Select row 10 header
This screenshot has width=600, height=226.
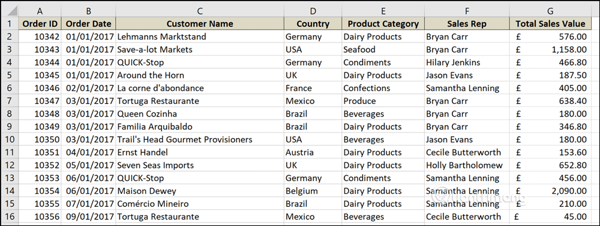pos(10,139)
